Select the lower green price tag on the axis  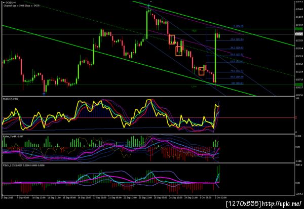coord(299,85)
